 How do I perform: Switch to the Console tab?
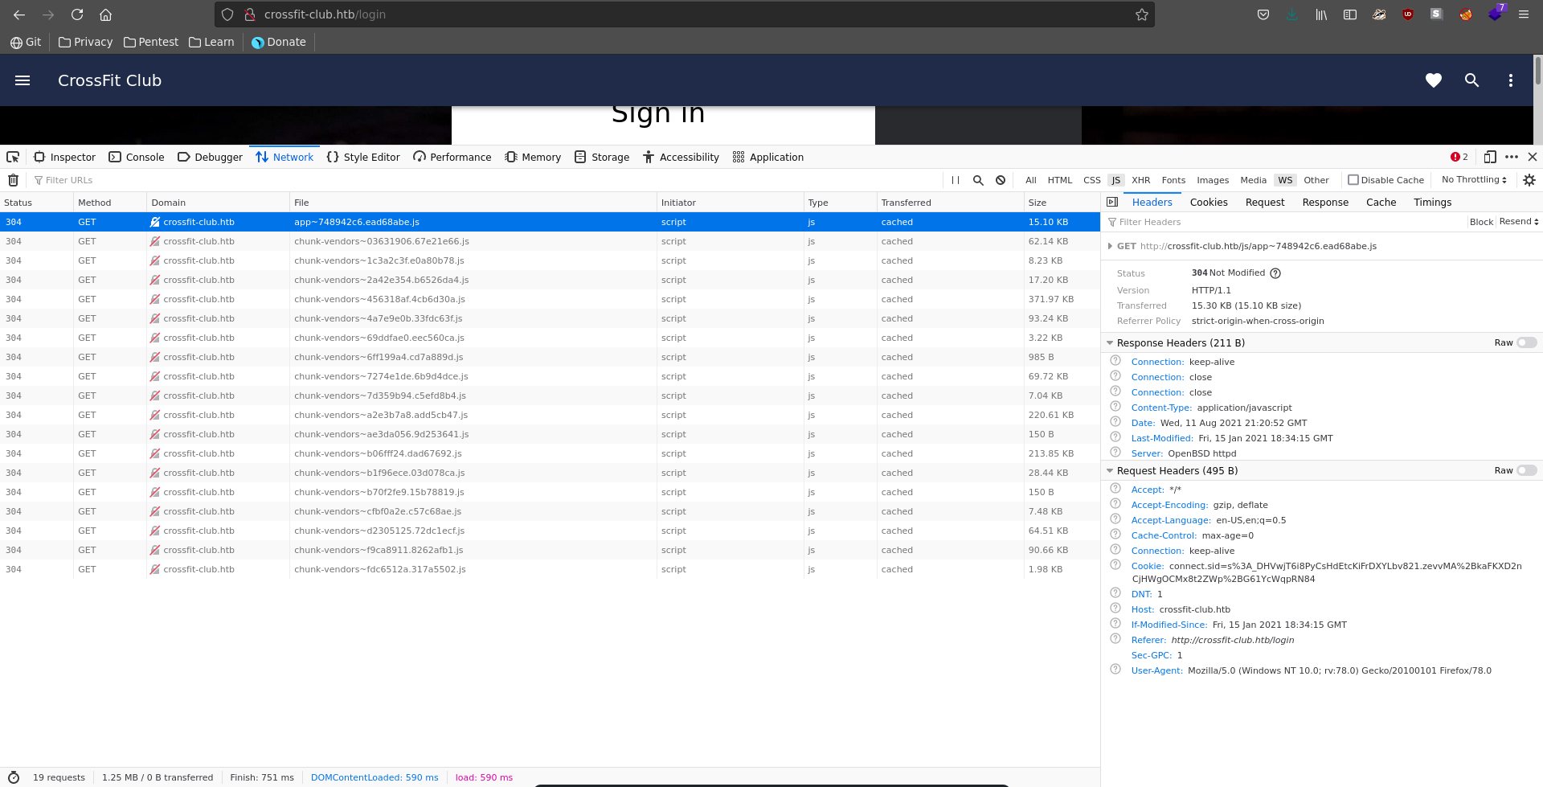pos(137,157)
